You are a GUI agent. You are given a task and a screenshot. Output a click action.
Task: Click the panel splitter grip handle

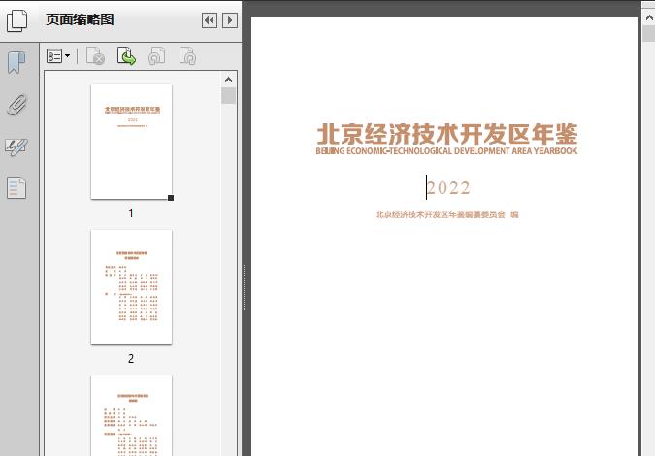[246, 288]
